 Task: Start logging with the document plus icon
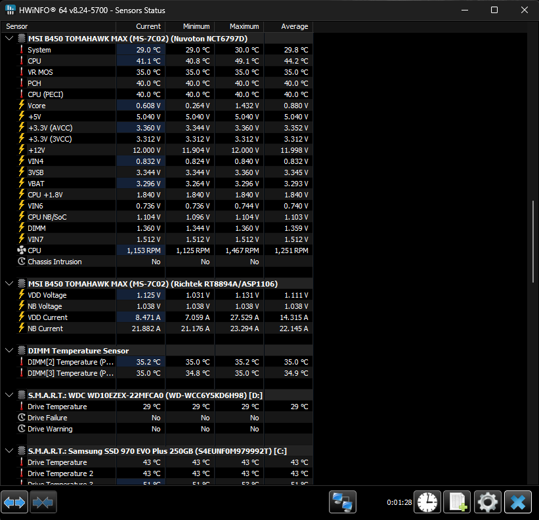click(x=457, y=502)
